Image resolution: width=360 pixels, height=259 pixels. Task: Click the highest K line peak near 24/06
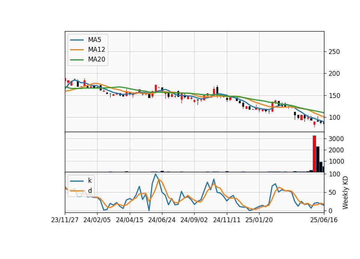[x=155, y=174]
